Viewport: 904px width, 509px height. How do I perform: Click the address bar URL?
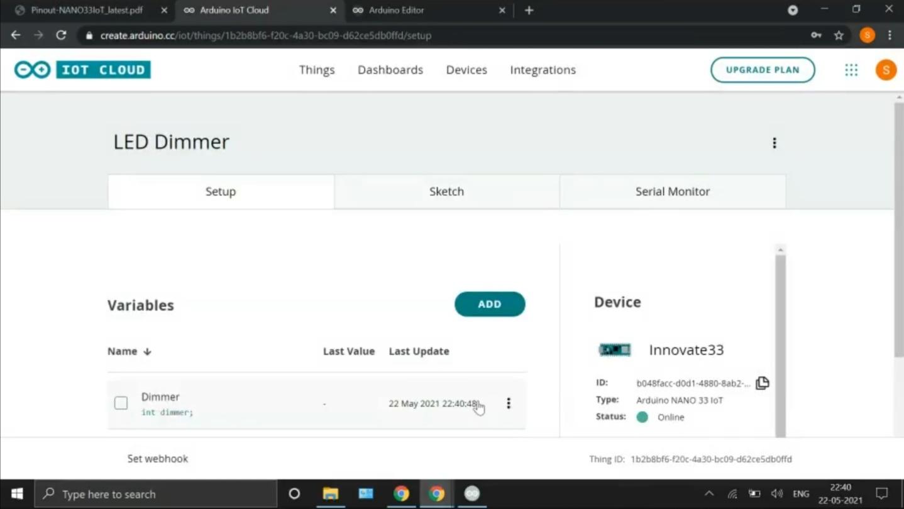pos(265,36)
